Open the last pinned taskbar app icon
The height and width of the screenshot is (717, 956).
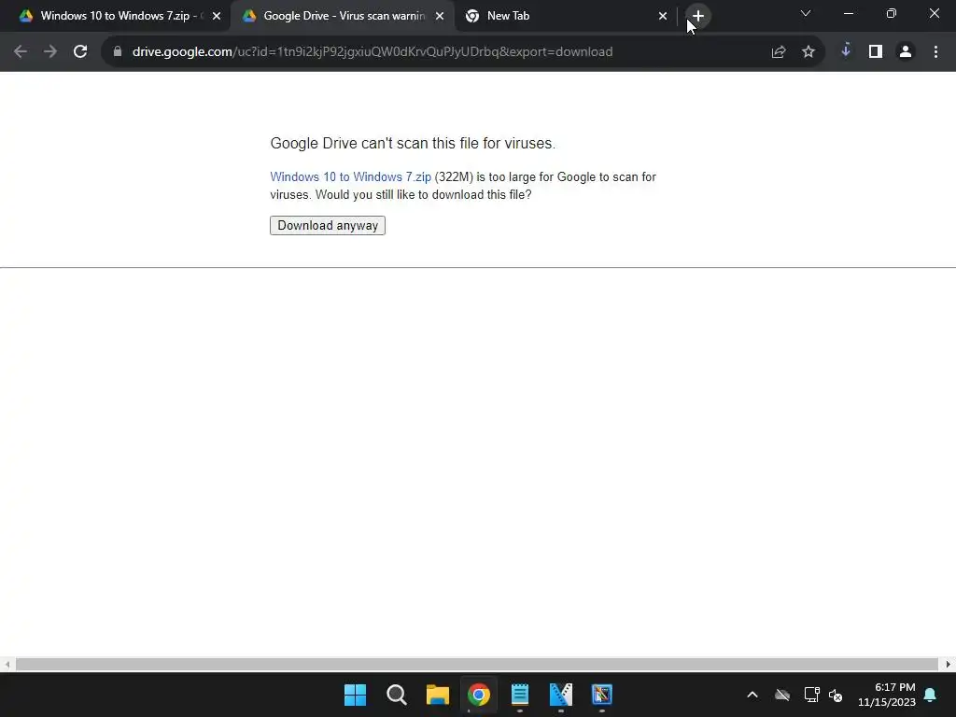click(602, 695)
